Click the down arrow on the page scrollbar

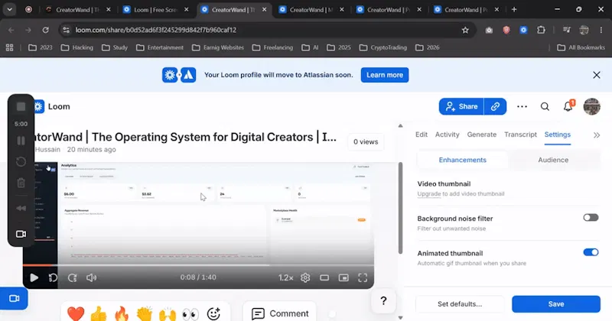400,317
